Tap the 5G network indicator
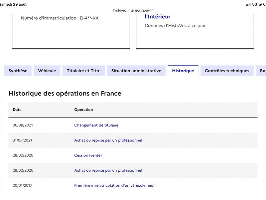The width and height of the screenshot is (266, 200). 255,4
